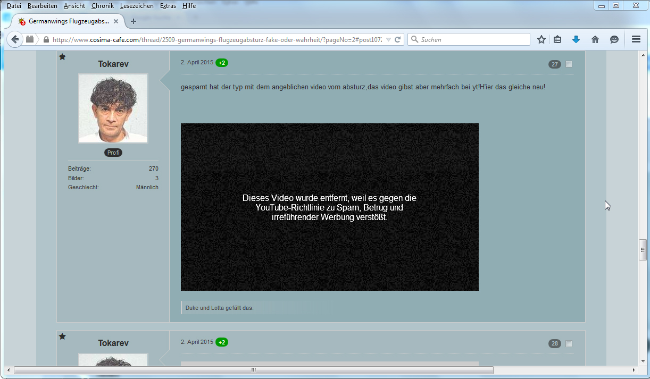Screen dimensions: 650x379
Task: Open the downloads arrow icon
Action: click(576, 39)
